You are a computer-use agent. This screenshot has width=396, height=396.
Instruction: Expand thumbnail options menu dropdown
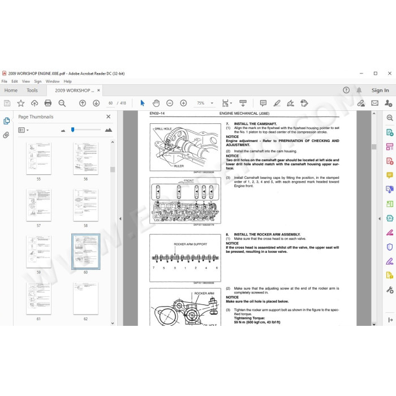[24, 130]
